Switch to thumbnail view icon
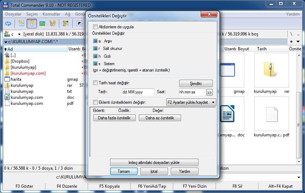The width and height of the screenshot is (305, 193). pos(42,23)
